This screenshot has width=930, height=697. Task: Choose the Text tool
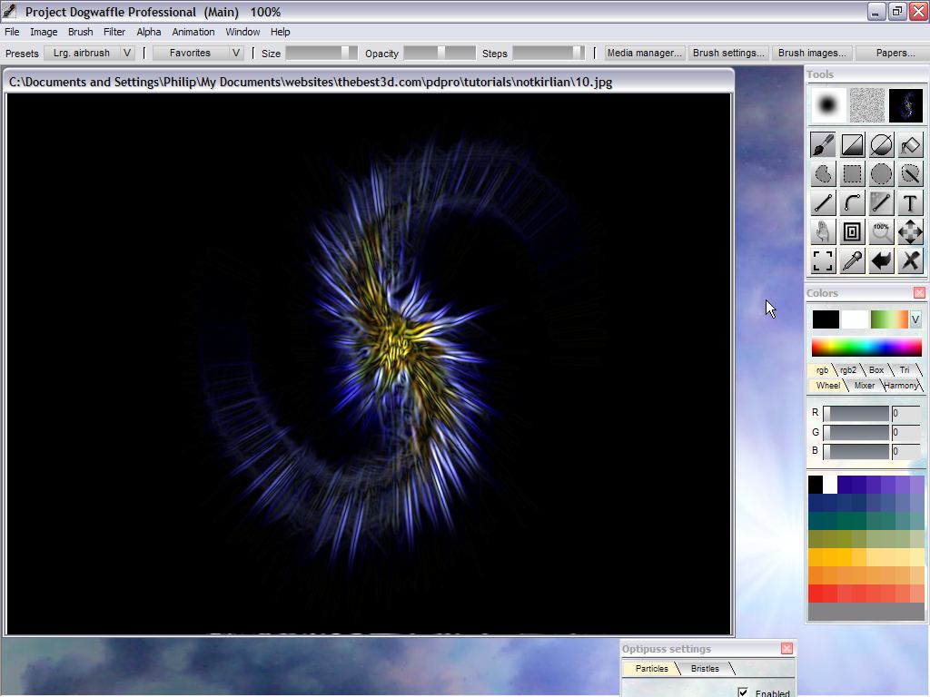click(910, 203)
